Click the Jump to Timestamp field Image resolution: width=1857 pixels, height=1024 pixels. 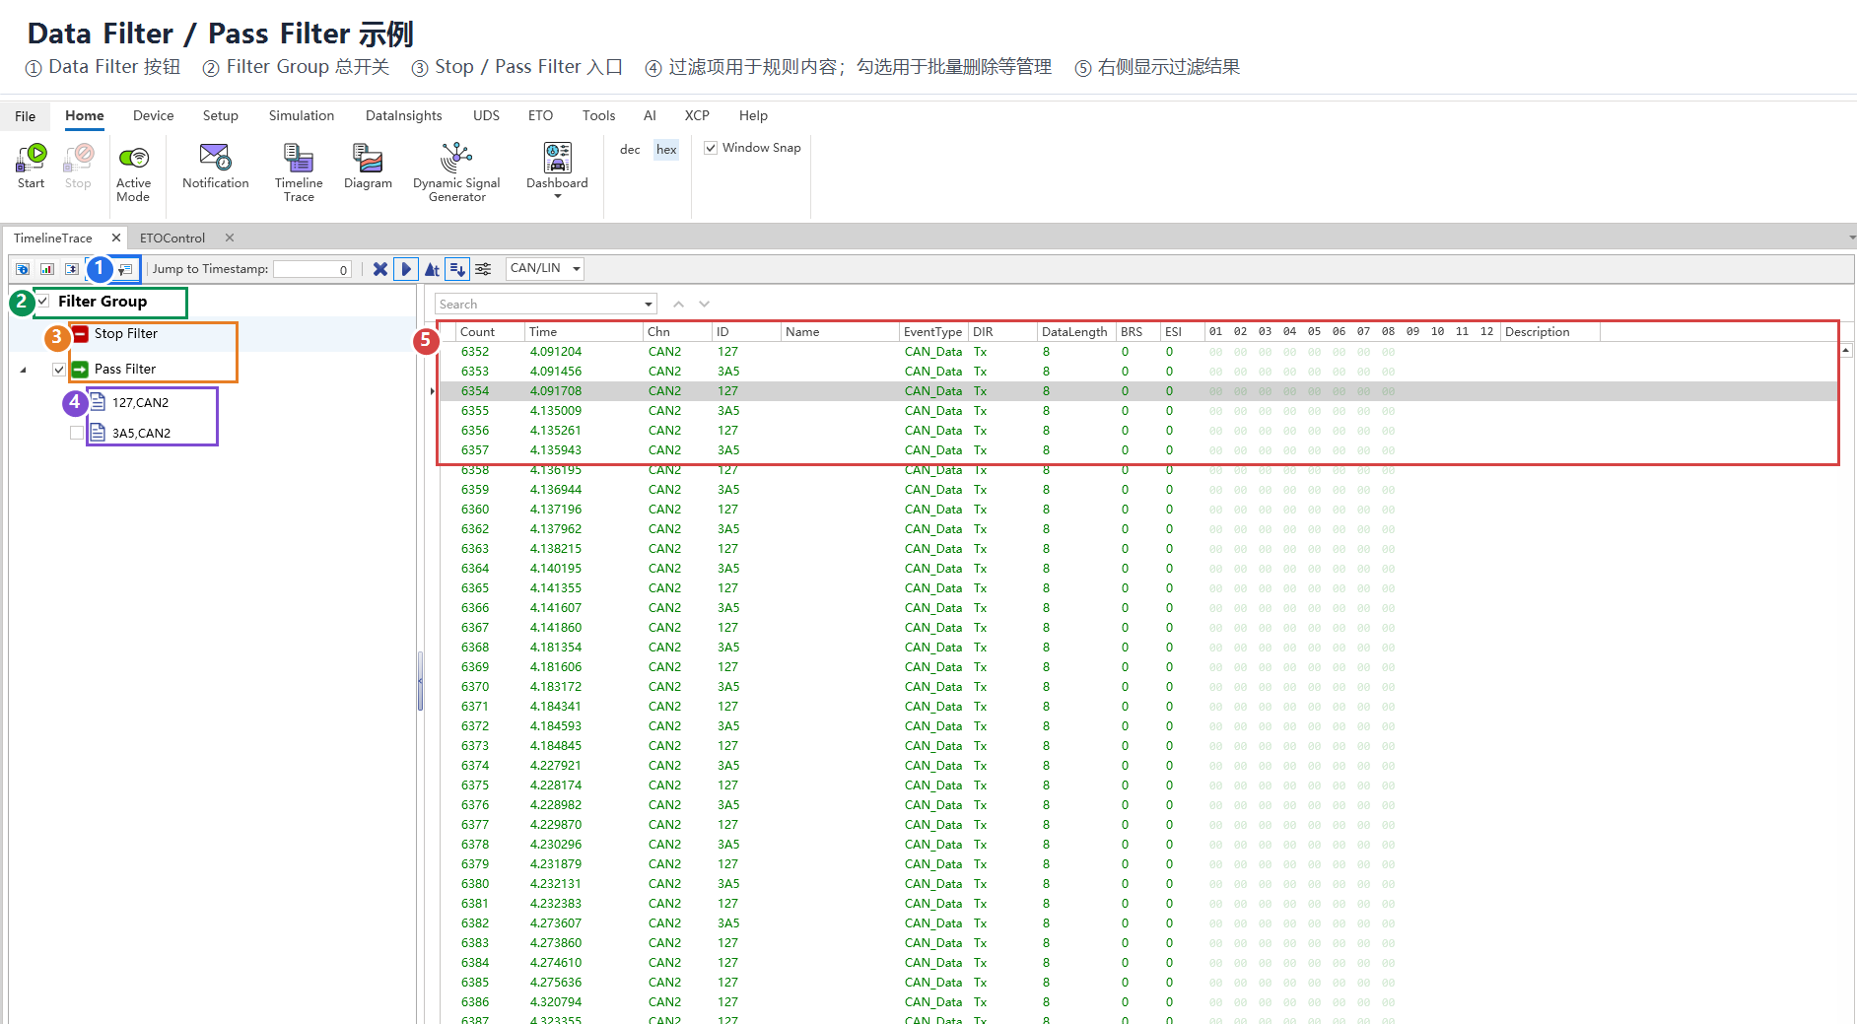click(312, 269)
